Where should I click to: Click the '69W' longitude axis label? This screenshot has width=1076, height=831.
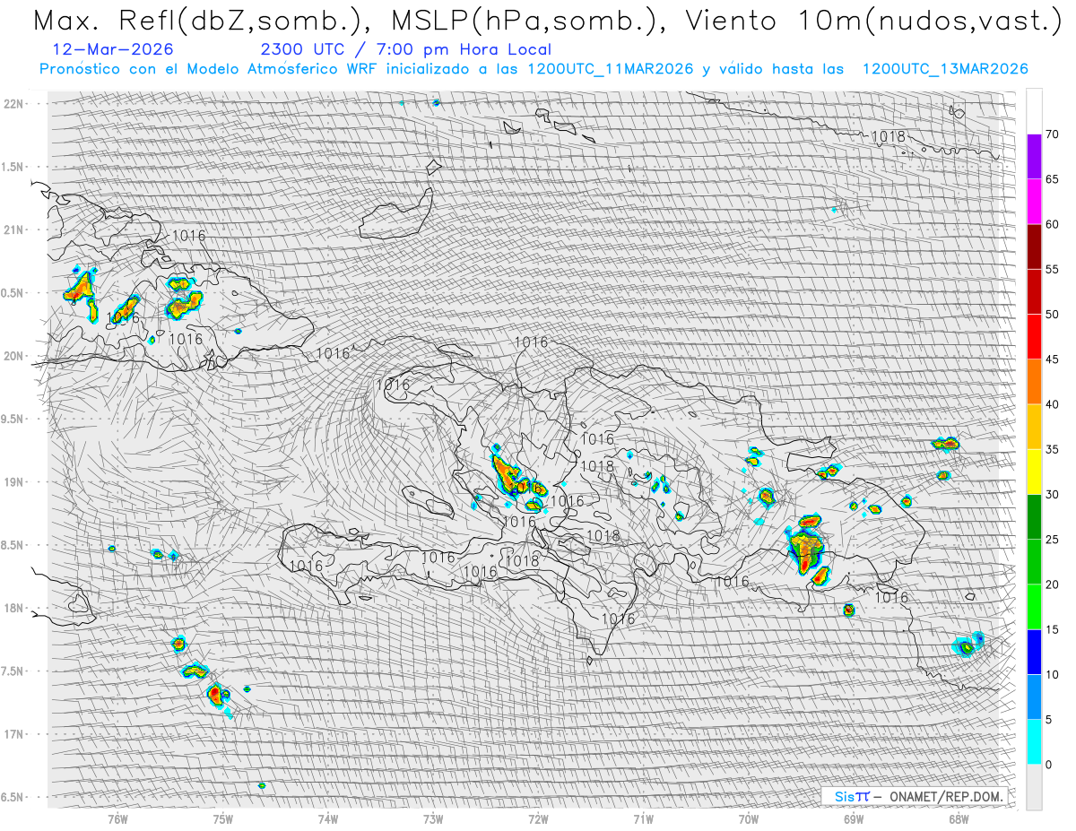coord(854,819)
